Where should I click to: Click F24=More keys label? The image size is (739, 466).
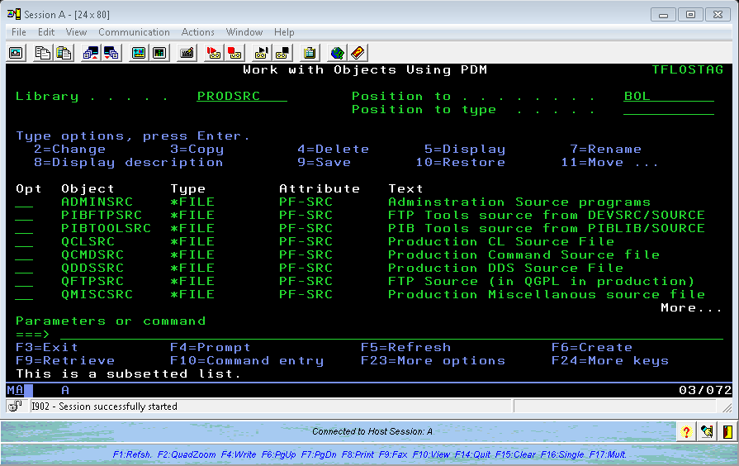[x=610, y=361]
